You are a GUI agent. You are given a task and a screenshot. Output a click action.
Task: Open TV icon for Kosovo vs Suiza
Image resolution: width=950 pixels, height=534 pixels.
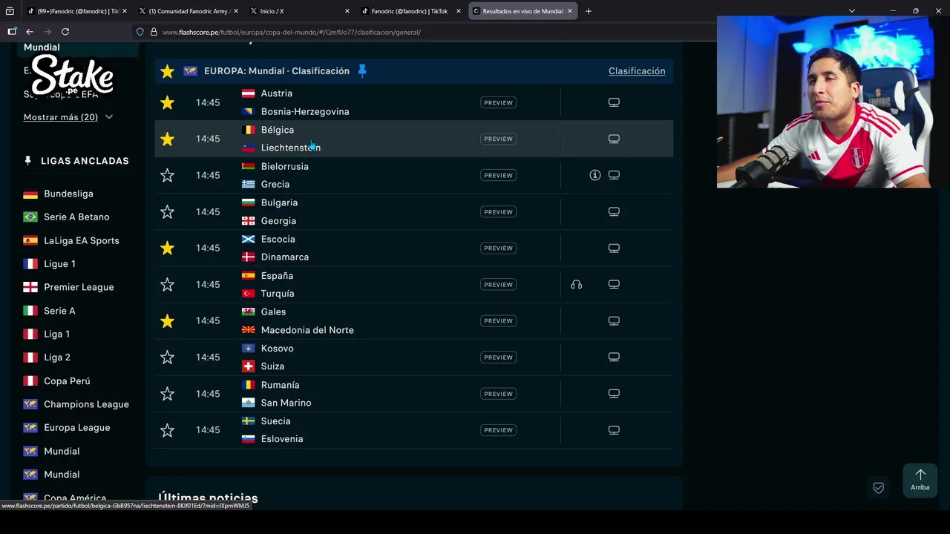[x=614, y=357]
